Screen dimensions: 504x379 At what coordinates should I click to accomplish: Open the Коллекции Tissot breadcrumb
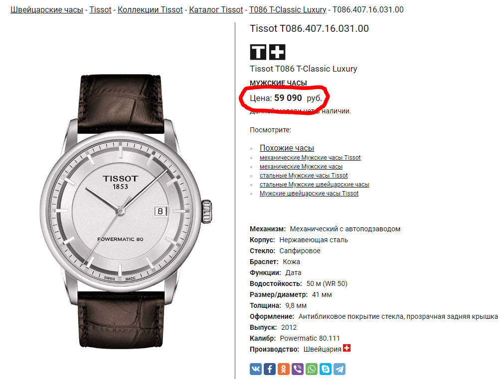coord(150,10)
